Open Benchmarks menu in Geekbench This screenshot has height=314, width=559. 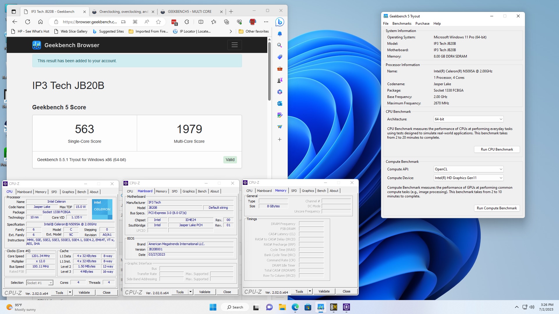pyautogui.click(x=402, y=24)
